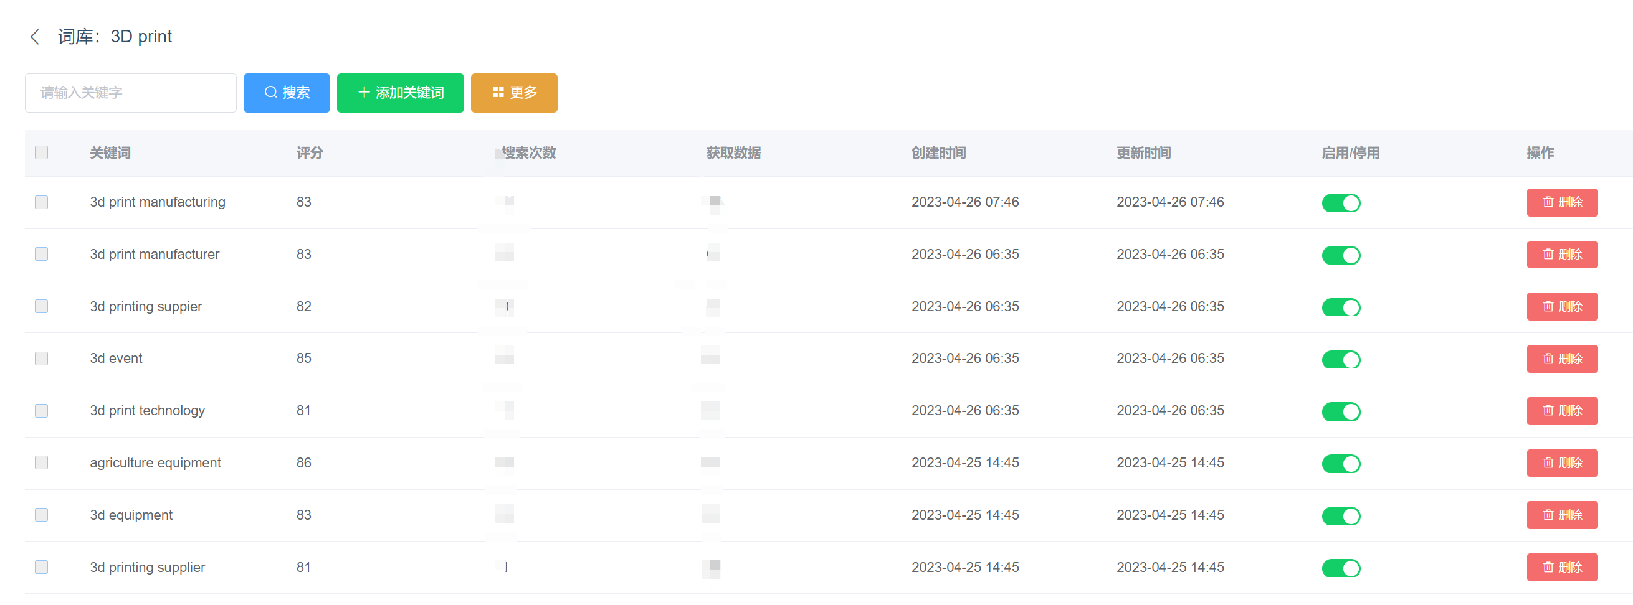1633x605 pixels.
Task: Delete the 3d printing suppier keyword
Action: tap(1562, 307)
